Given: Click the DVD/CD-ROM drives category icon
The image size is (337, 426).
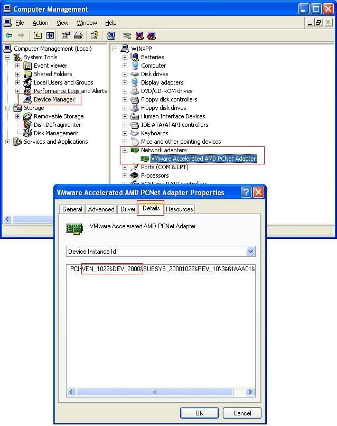Looking at the screenshot, I should [134, 91].
